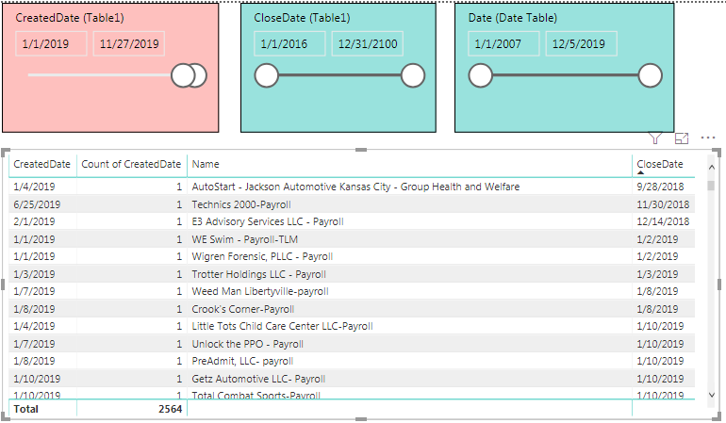Click the table scrollbar up arrow
The height and width of the screenshot is (423, 726).
[712, 167]
